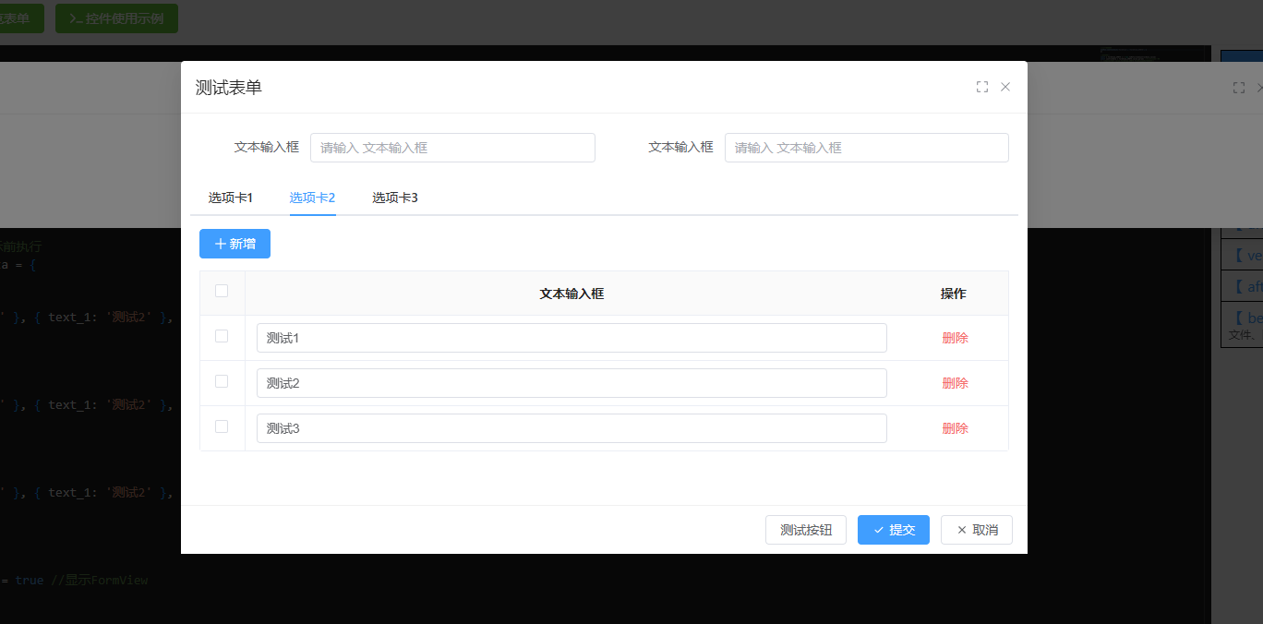Viewport: 1263px width, 624px height.
Task: Delete the 测试1 row
Action: 955,338
